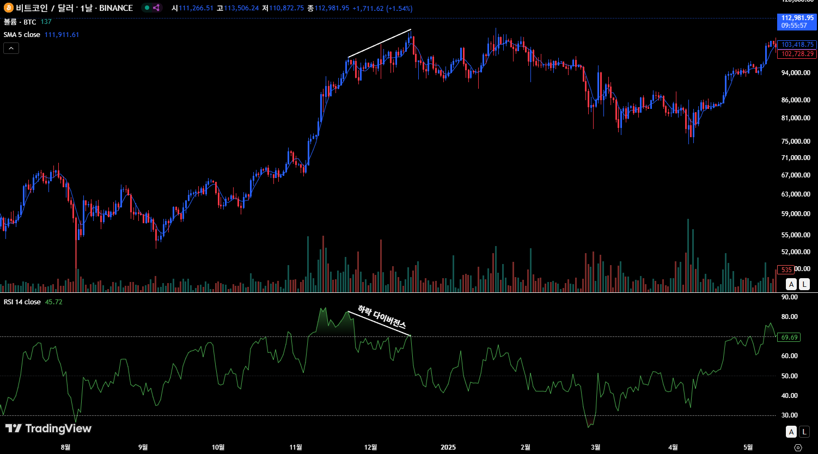Click the Bitcoin symbol logo icon

point(8,8)
